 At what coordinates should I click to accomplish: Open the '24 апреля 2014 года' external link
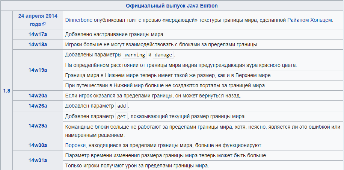pyautogui.click(x=38, y=20)
